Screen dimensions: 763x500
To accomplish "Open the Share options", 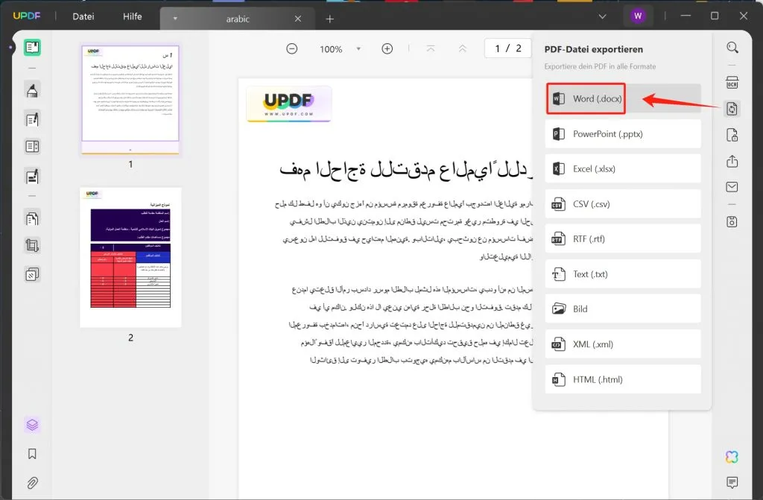I will tap(731, 160).
